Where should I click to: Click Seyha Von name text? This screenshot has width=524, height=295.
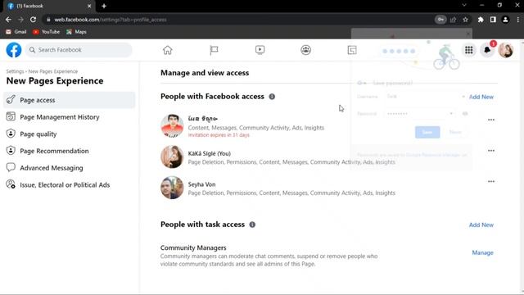(201, 184)
